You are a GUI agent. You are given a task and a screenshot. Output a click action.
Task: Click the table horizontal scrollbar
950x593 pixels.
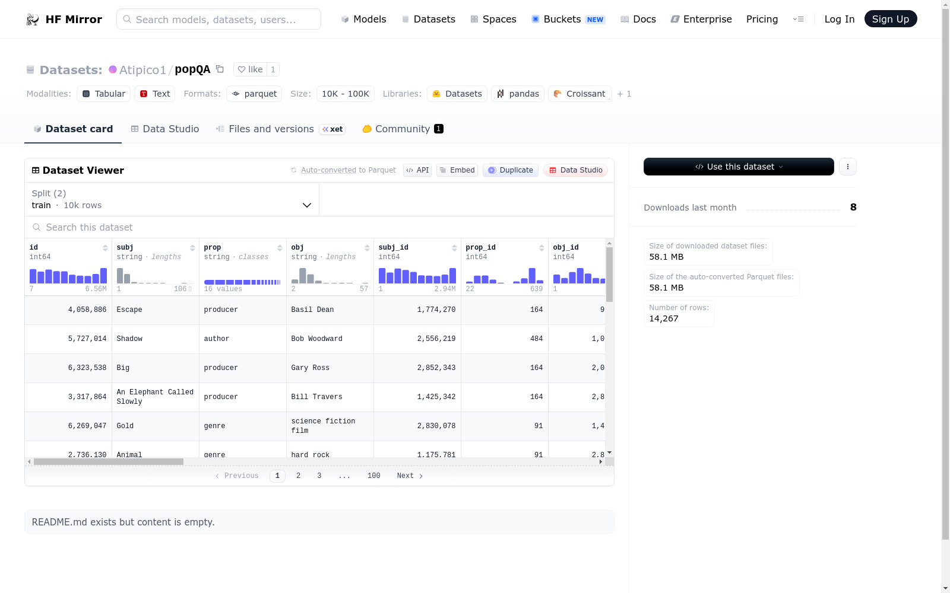(x=109, y=461)
